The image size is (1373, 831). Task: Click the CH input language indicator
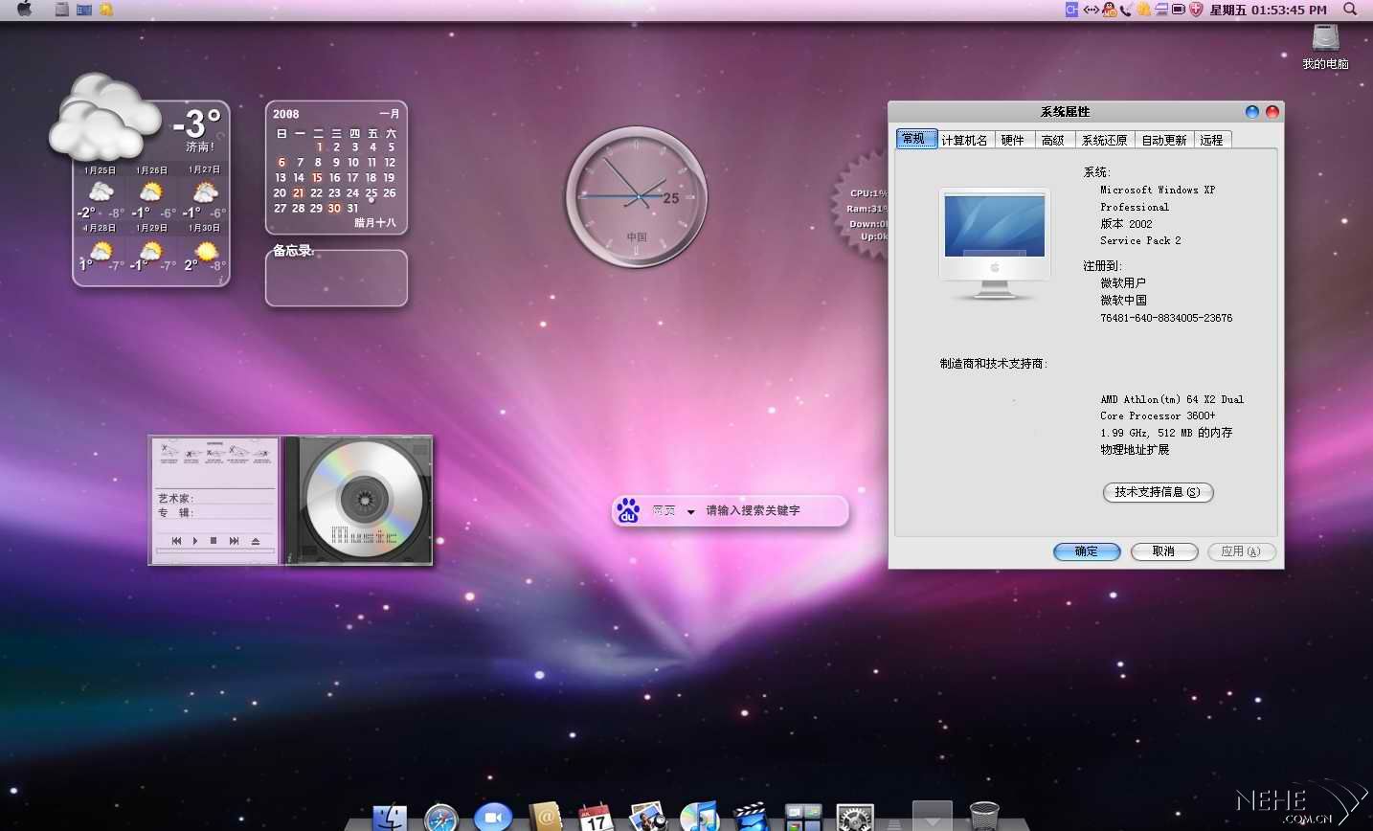pyautogui.click(x=1071, y=10)
